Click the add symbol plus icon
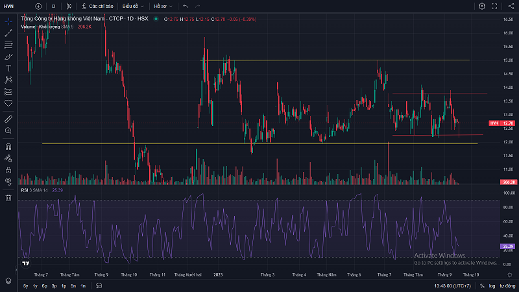 [x=38, y=6]
